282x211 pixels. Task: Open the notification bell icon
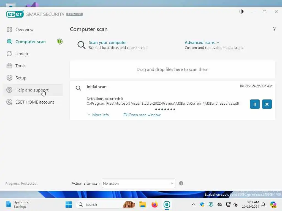coord(263,204)
